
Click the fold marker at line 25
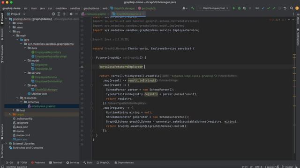click(91, 85)
